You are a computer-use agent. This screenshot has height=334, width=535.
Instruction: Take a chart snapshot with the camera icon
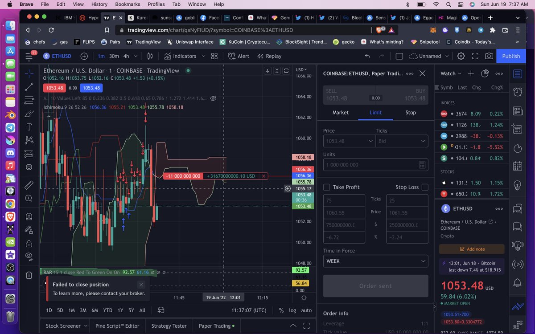point(489,56)
